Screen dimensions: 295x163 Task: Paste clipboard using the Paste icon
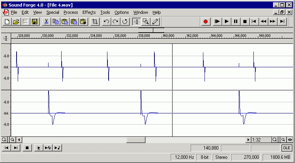65,22
